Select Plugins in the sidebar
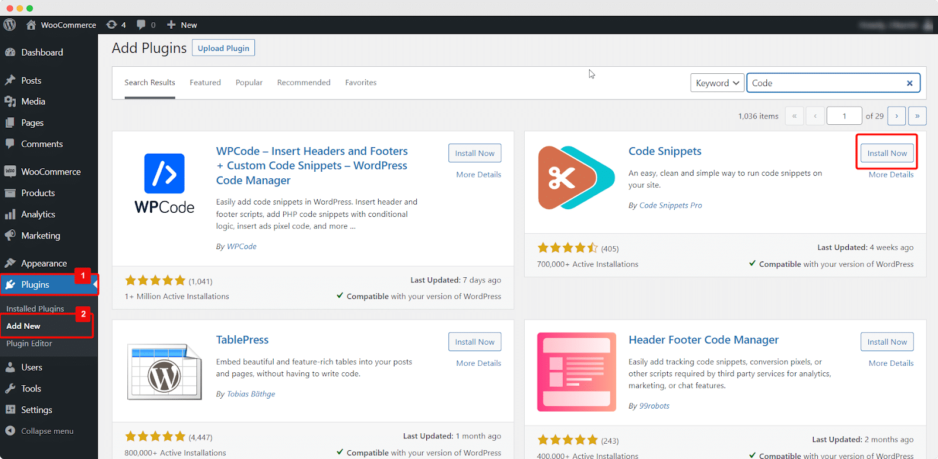Viewport: 938px width, 459px height. [x=49, y=284]
